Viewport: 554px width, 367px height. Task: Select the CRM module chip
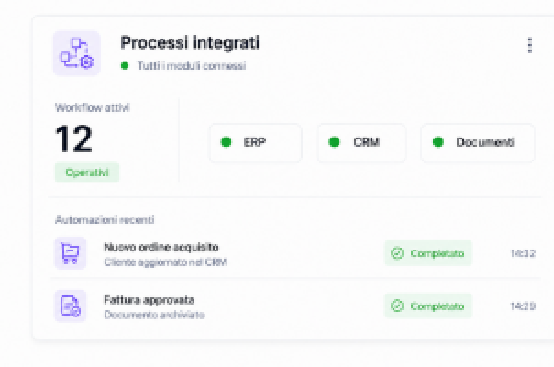pos(361,143)
